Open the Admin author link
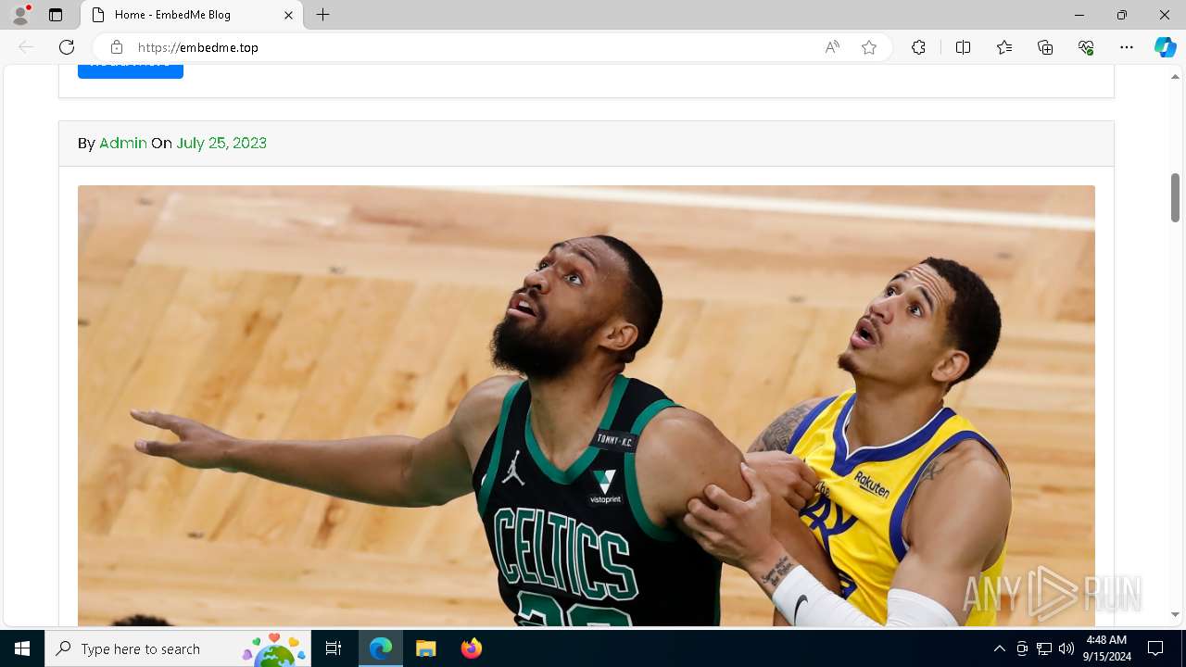The image size is (1186, 667). [123, 143]
